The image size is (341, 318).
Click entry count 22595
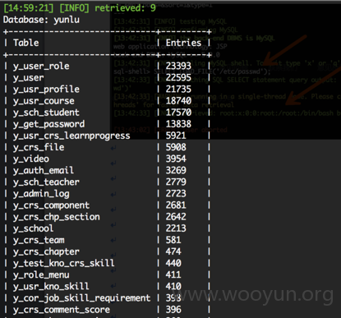[x=178, y=78]
